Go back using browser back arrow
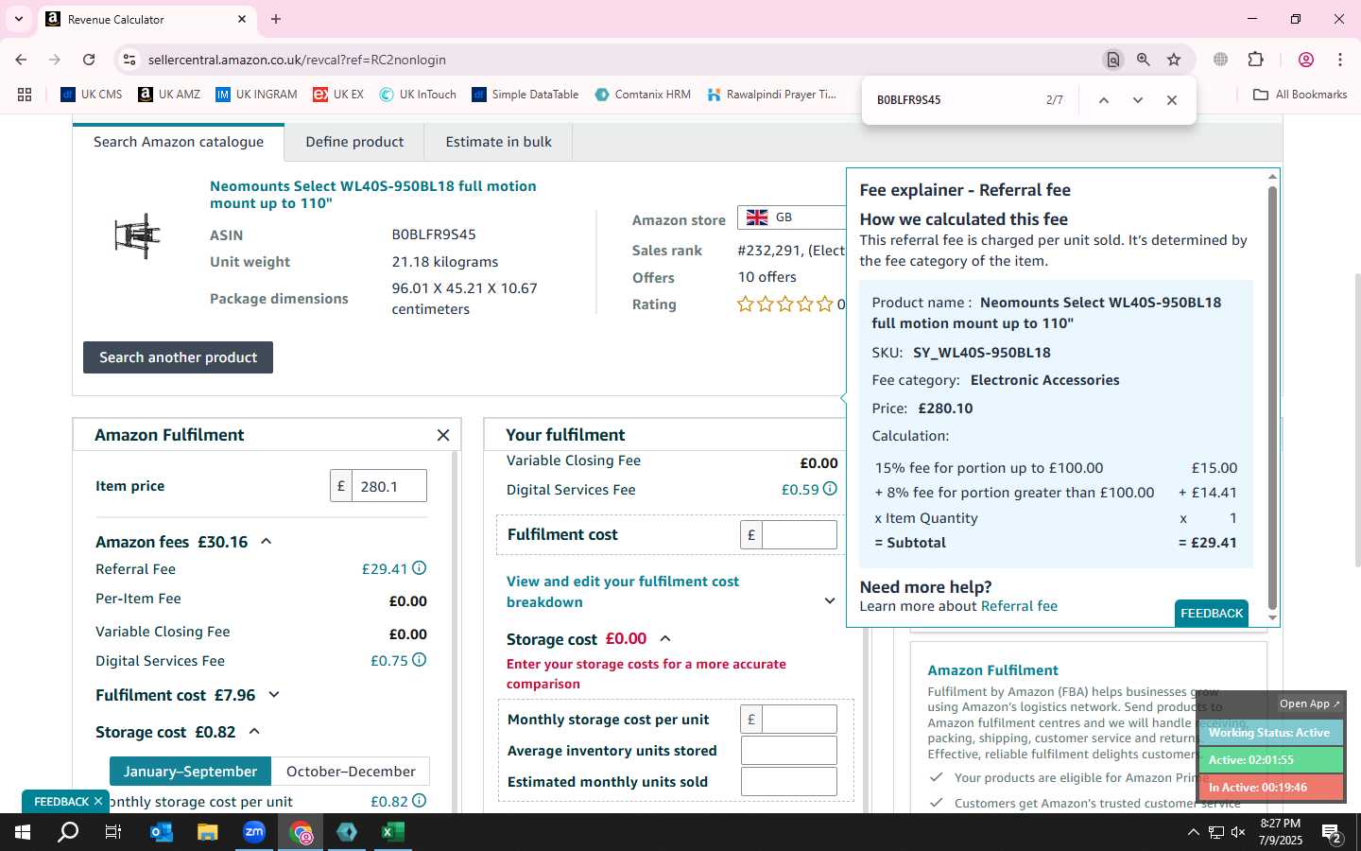1361x851 pixels. [x=21, y=60]
